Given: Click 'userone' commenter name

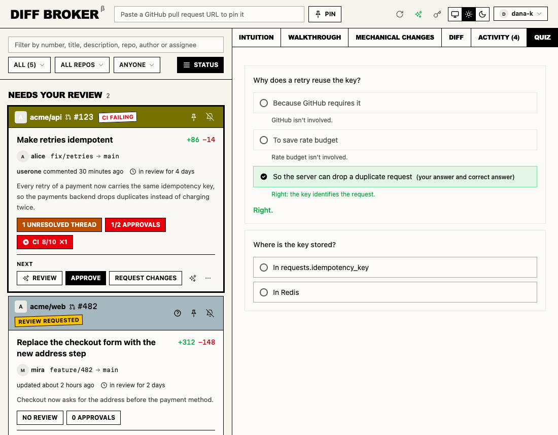Looking at the screenshot, I should click(x=29, y=172).
